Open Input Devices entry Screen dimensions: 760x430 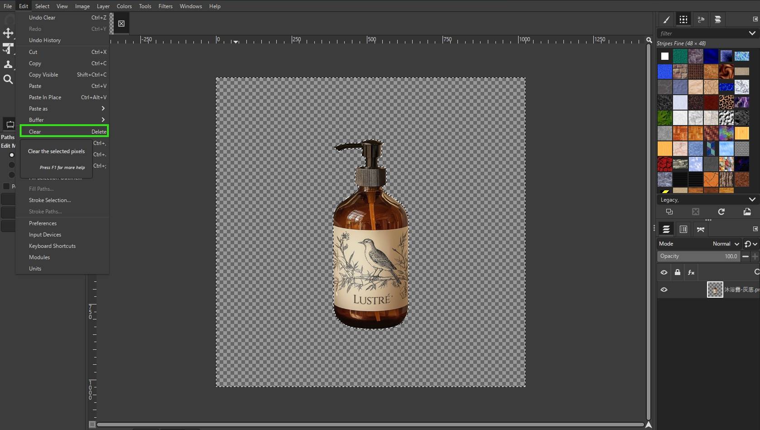pyautogui.click(x=63, y=235)
